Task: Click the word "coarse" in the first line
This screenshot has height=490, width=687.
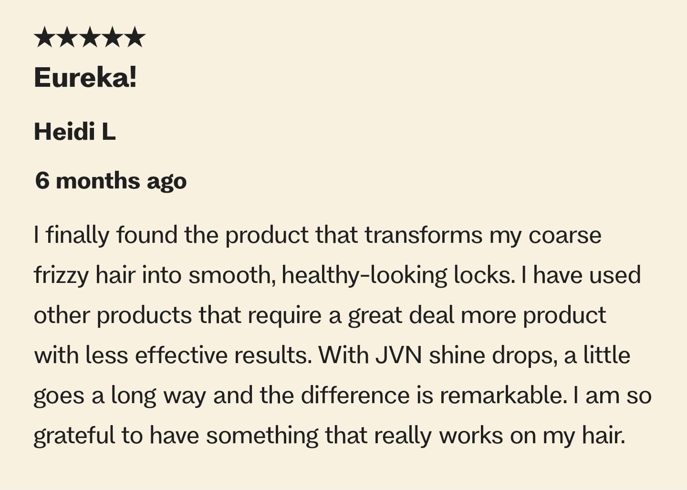Action: coord(565,235)
